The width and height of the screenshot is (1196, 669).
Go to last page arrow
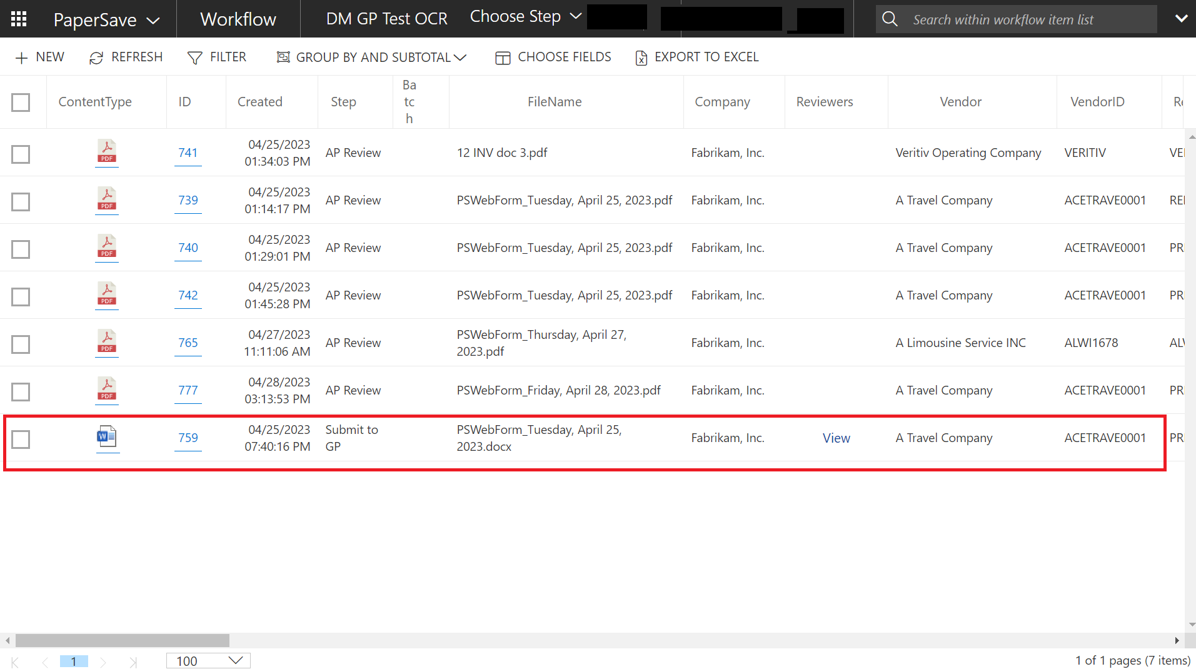(x=133, y=661)
